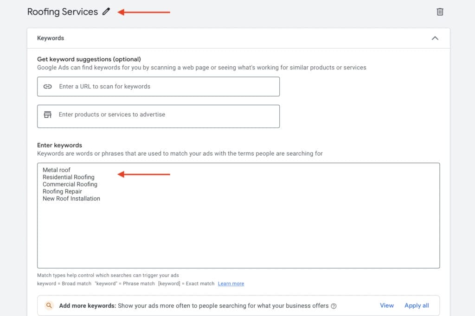
Task: Place cursor on 'Commercial Roofing' keyword line
Action: click(x=70, y=184)
